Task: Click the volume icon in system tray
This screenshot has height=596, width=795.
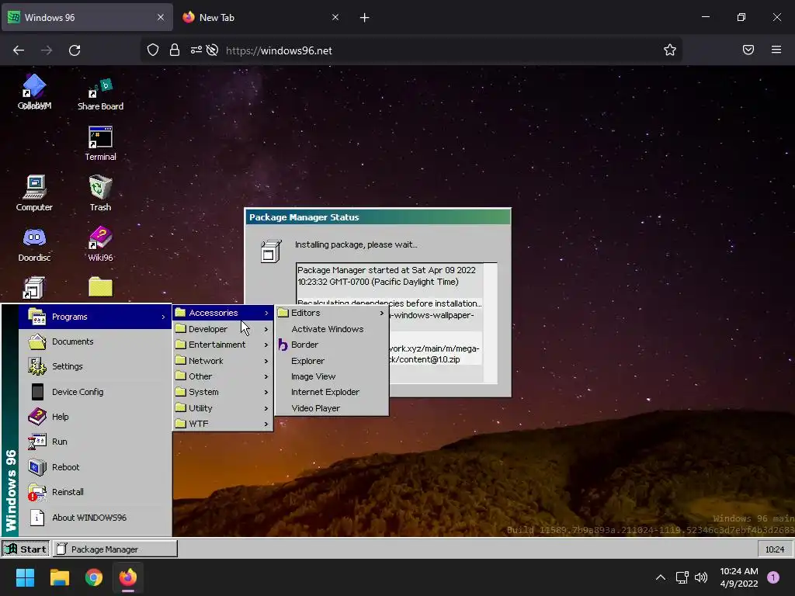Action: click(701, 577)
